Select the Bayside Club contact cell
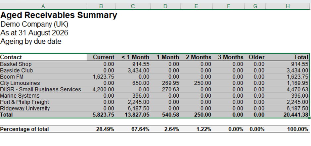Viewport: 311px width, 146px height. tap(43, 71)
